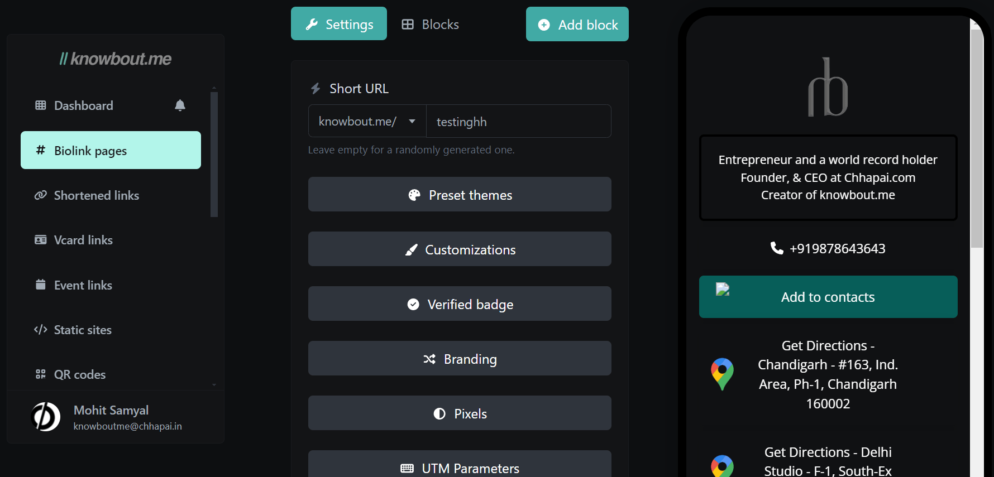Image resolution: width=994 pixels, height=477 pixels.
Task: Open the knowbout.me/ domain dropdown
Action: coord(367,122)
